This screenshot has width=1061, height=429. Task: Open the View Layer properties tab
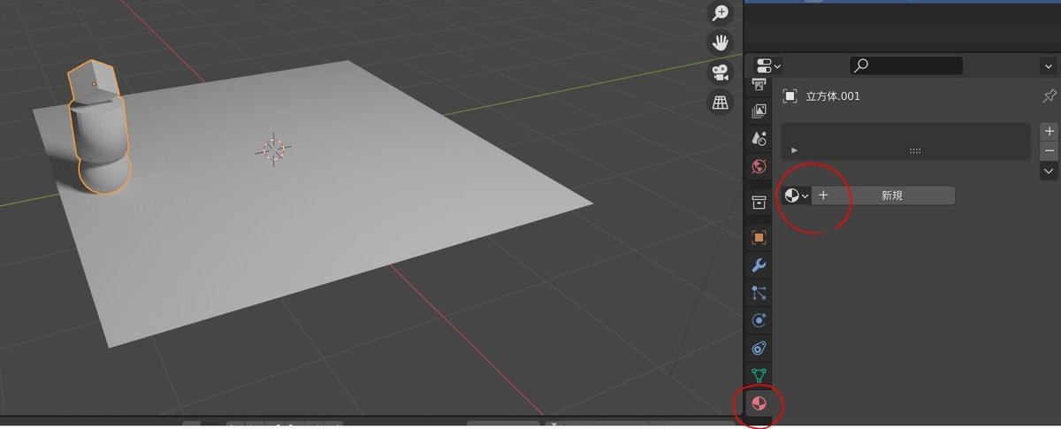[759, 111]
